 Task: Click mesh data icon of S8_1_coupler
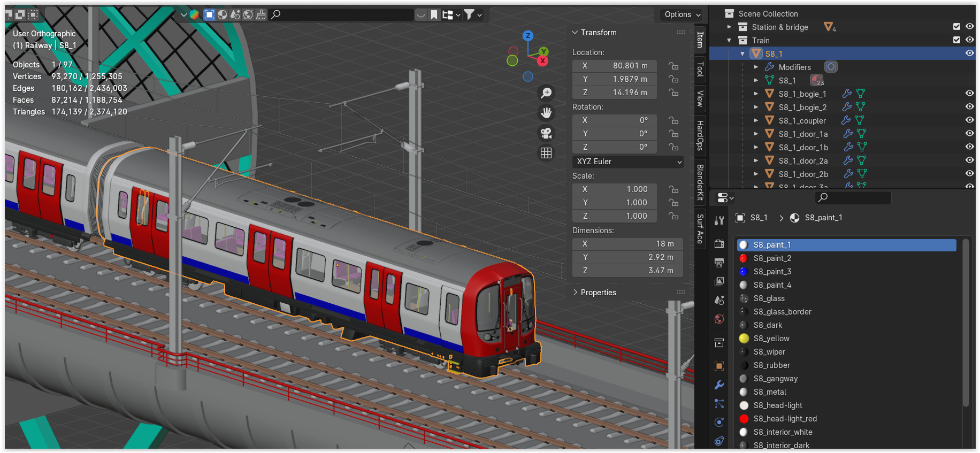(x=859, y=120)
